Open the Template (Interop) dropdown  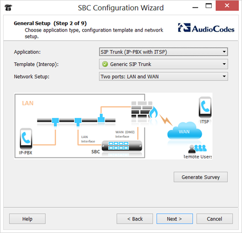click(x=163, y=64)
